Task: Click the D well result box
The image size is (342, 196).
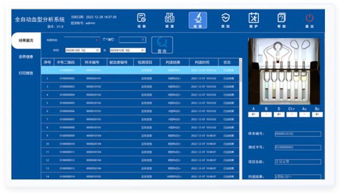Action: coord(279,114)
